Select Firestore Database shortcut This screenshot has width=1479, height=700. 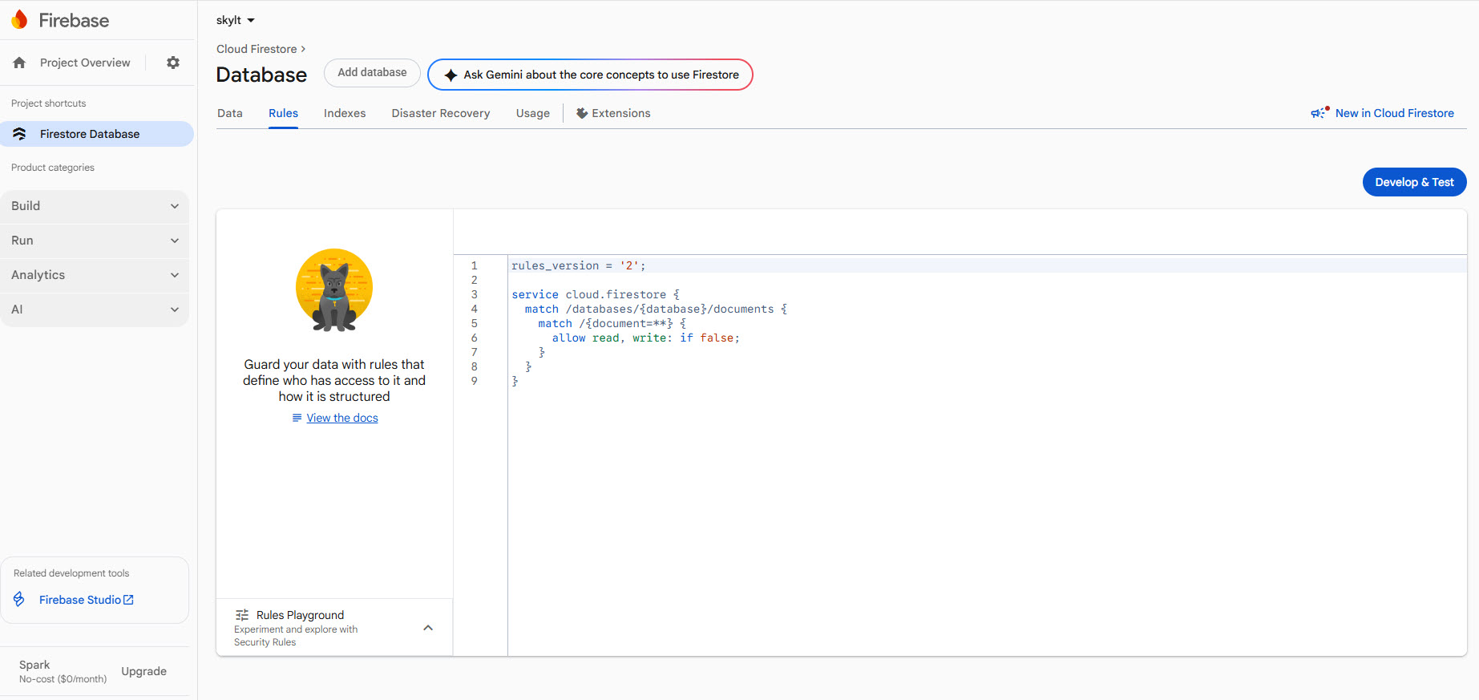[x=97, y=134]
